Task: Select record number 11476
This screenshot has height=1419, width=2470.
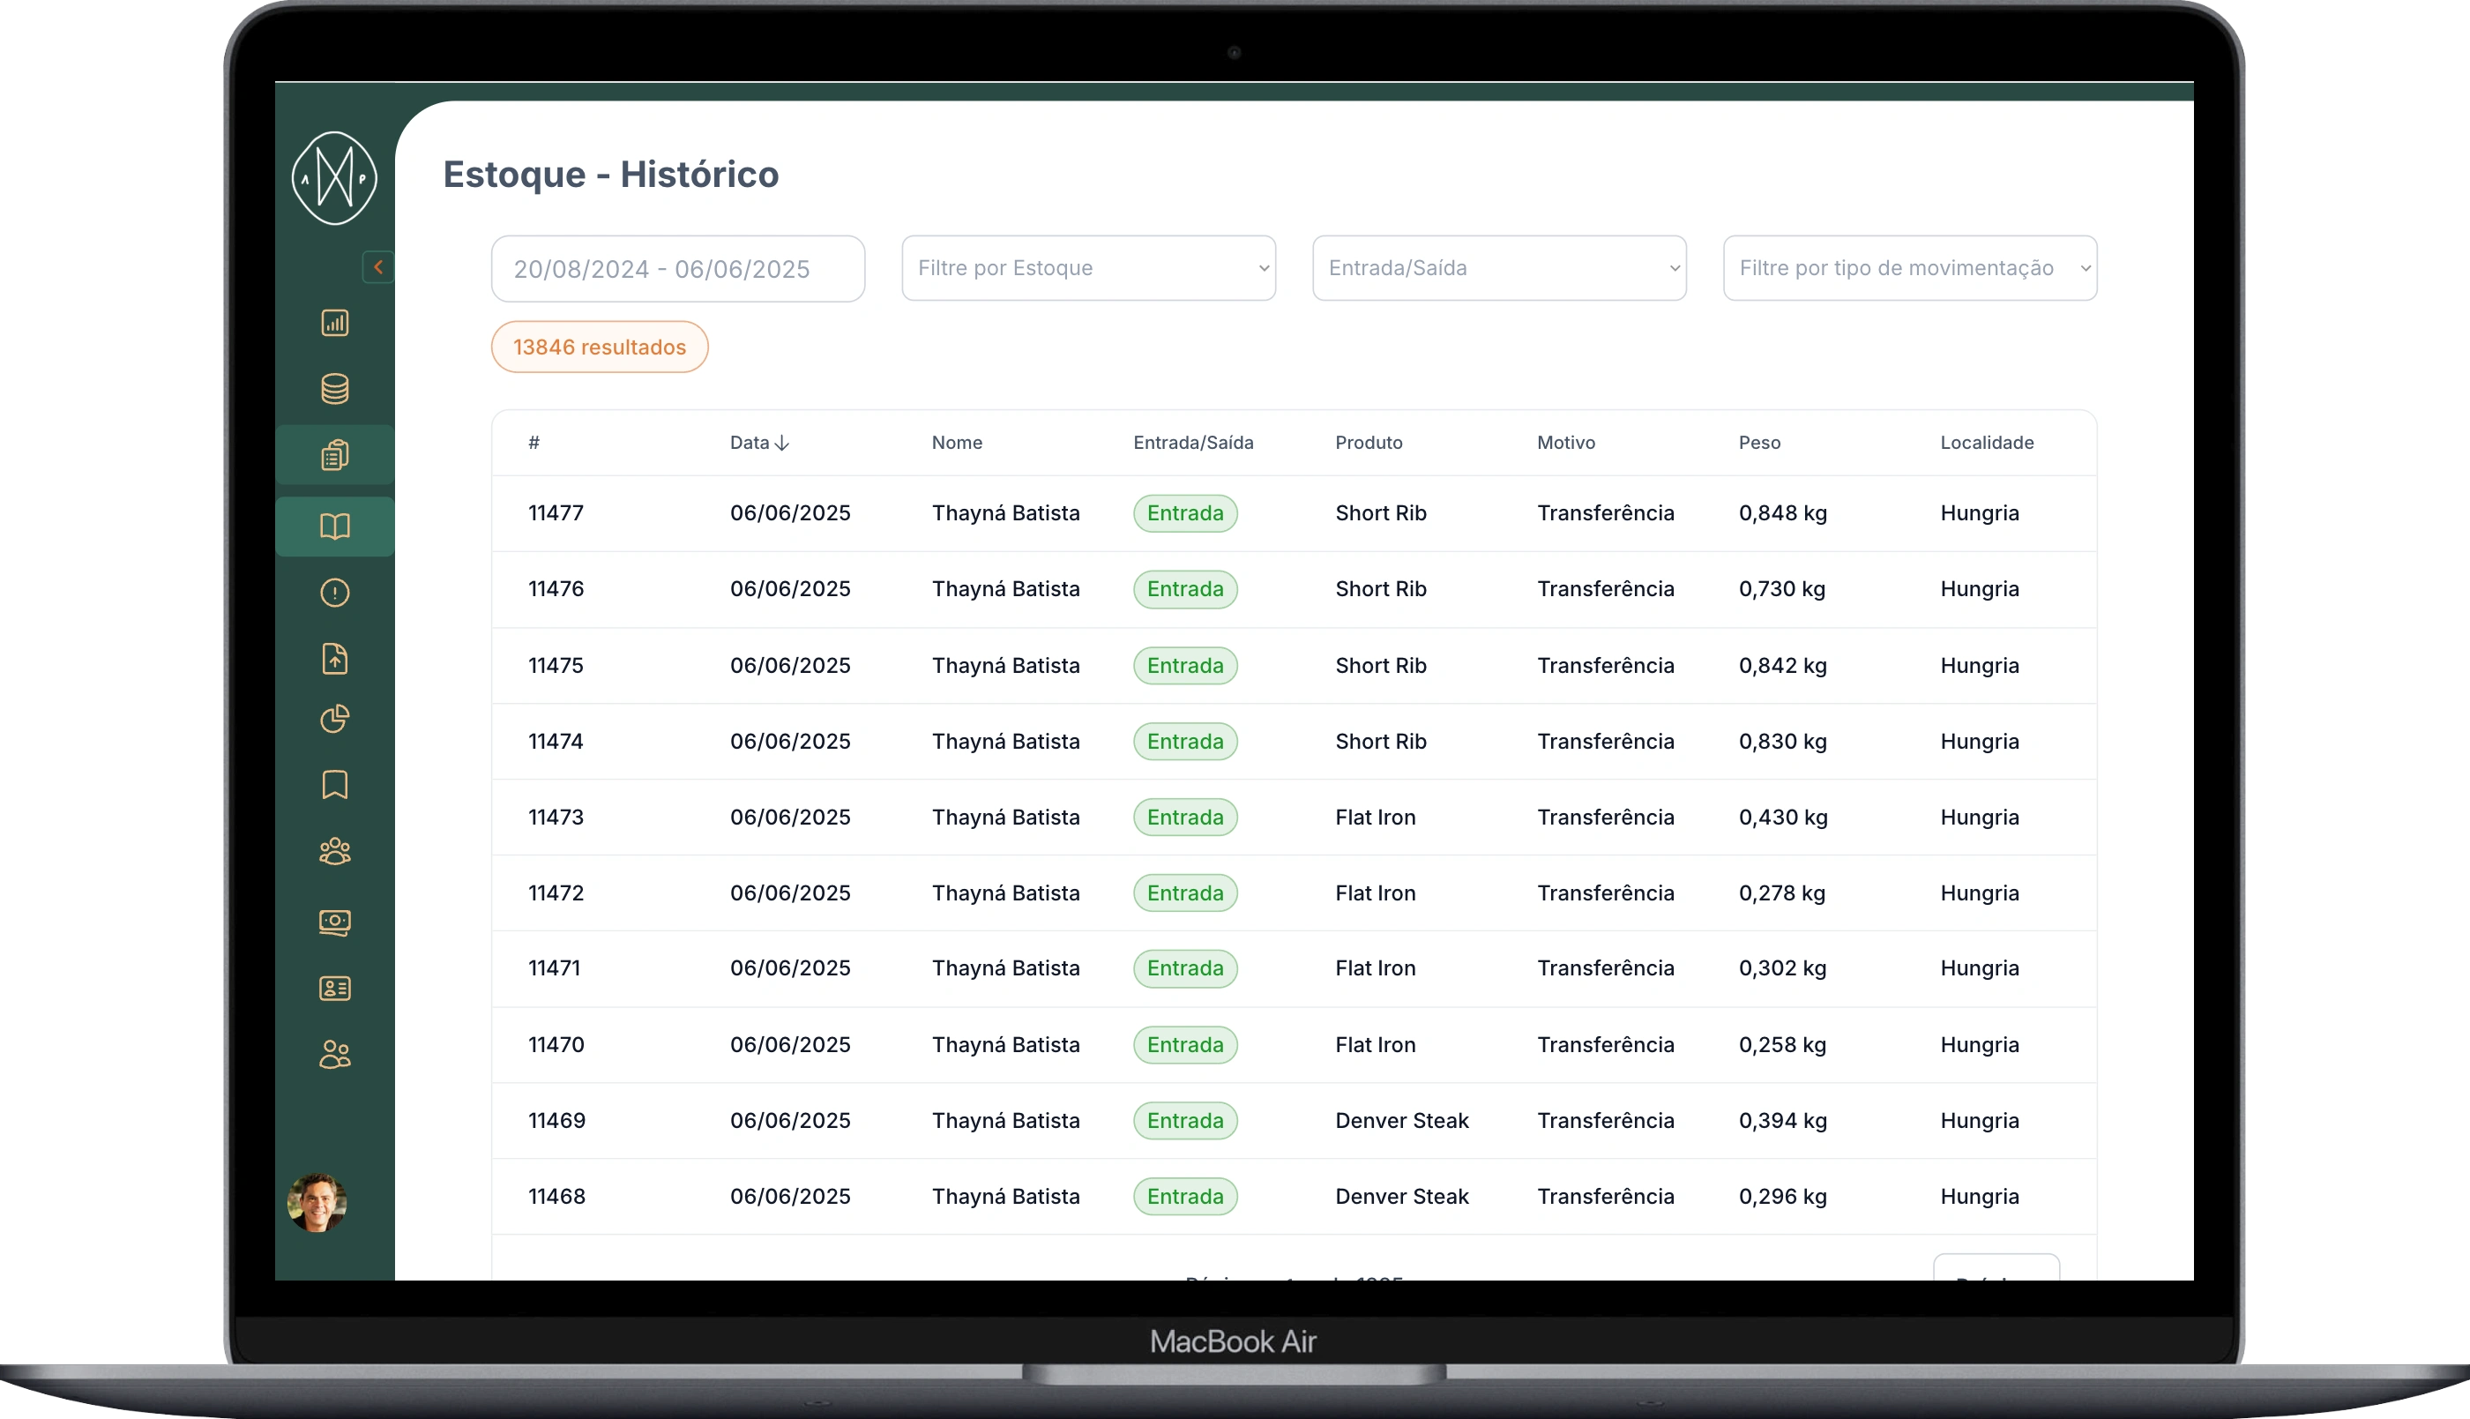Action: click(556, 590)
